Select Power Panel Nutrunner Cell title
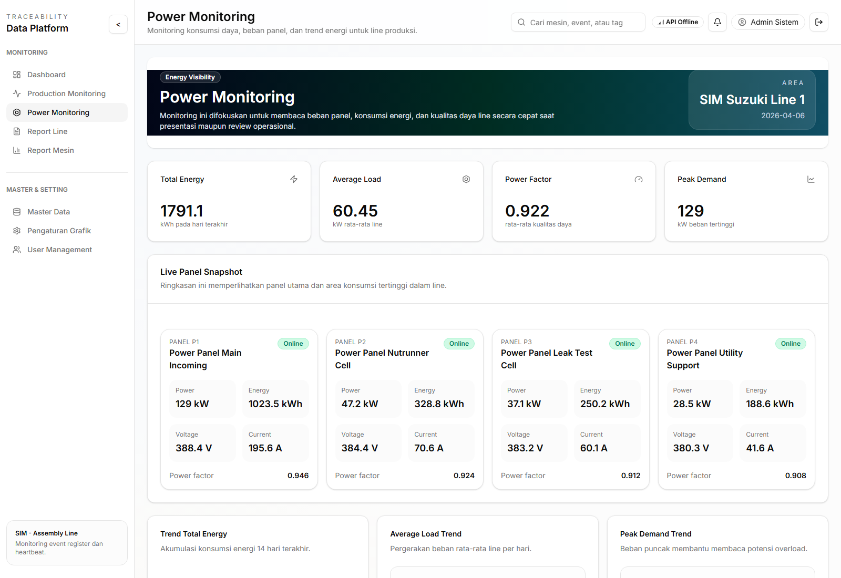 [382, 359]
